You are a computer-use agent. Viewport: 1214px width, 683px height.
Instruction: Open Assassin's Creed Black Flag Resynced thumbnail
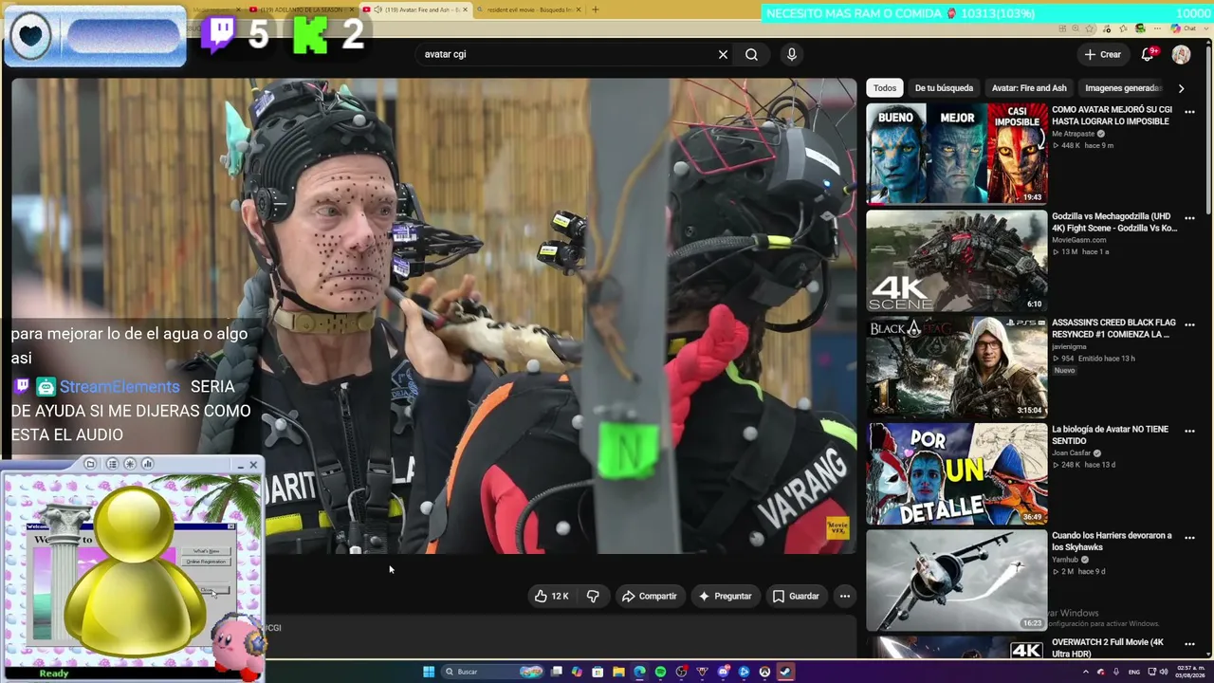coord(957,367)
